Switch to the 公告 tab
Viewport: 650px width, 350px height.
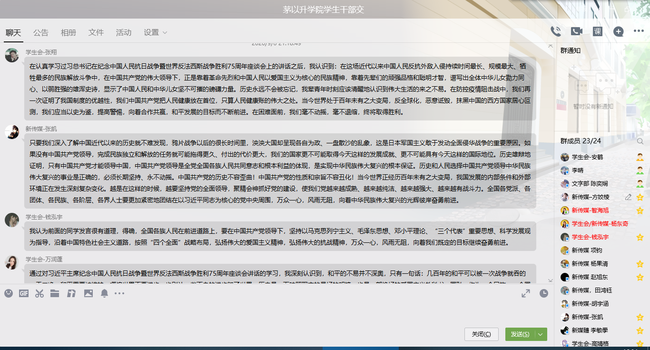pos(41,32)
